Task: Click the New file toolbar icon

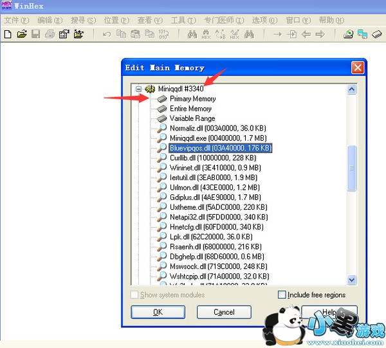Action: click(x=8, y=34)
